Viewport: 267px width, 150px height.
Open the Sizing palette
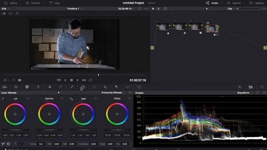128,87
